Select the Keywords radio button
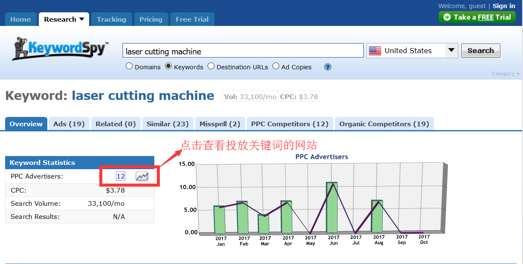 click(x=168, y=66)
